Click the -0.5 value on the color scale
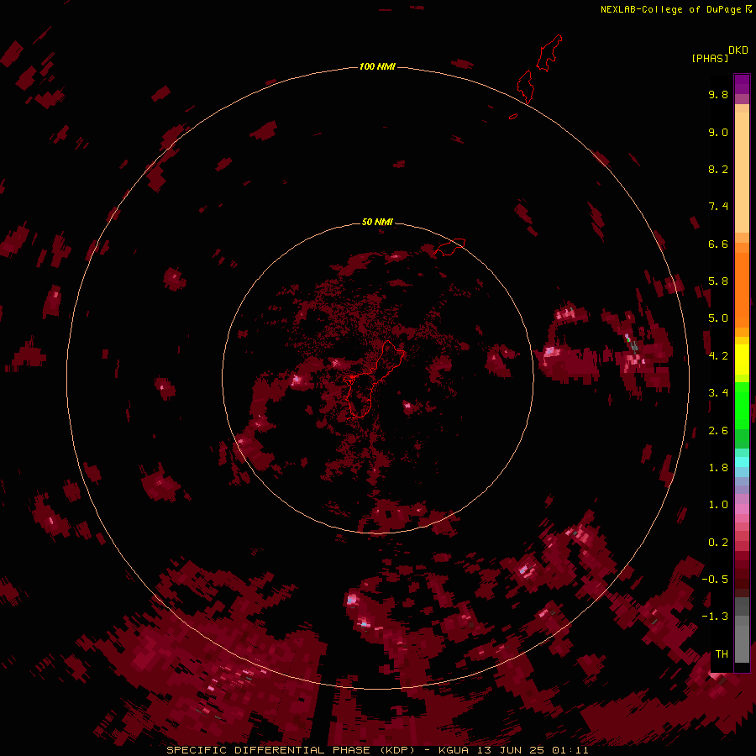Screen dimensions: 756x756 [715, 580]
